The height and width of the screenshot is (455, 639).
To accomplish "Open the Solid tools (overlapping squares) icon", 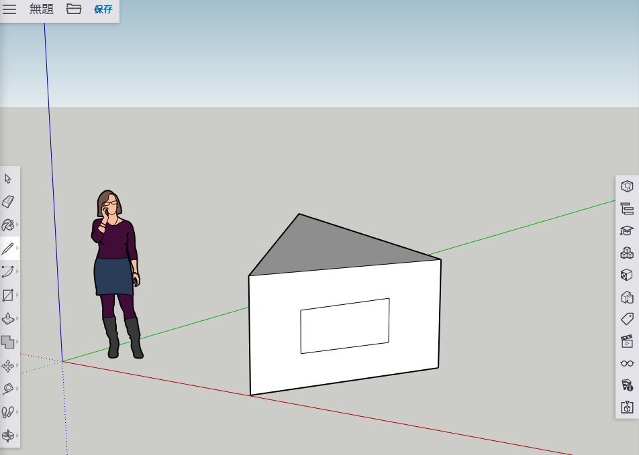I will [x=8, y=342].
